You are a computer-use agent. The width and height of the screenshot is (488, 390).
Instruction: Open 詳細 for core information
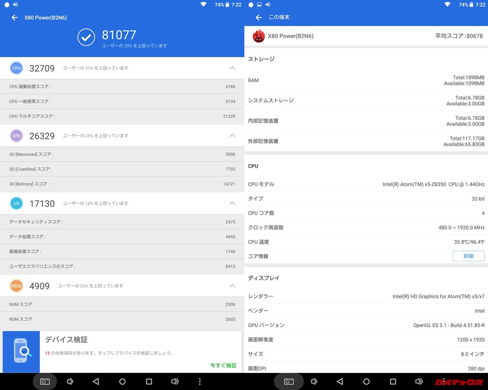point(468,256)
